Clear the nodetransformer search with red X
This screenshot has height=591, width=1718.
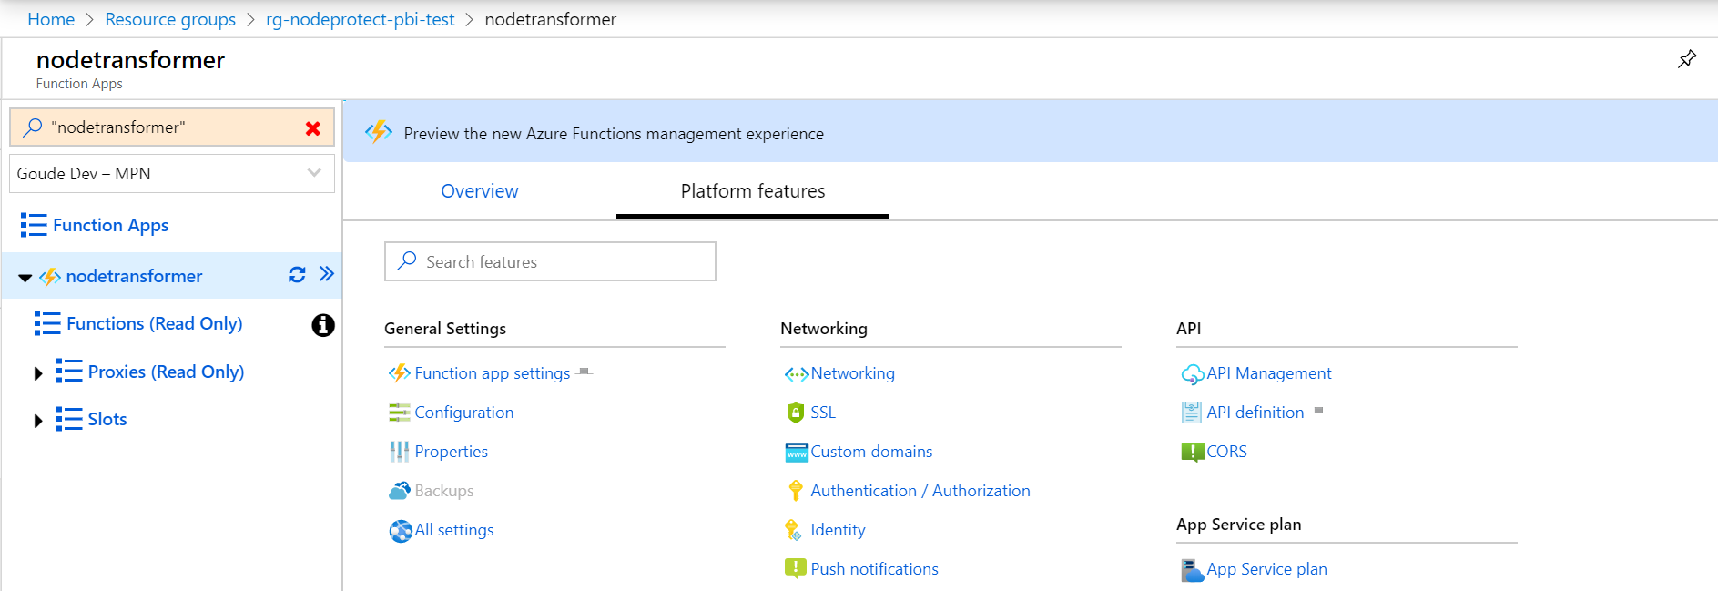pos(312,128)
